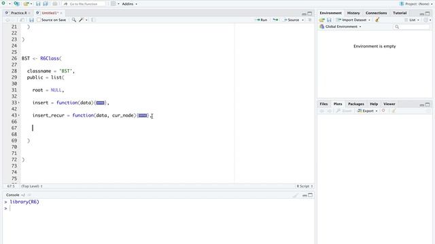Open the Source button dropdown arrow
Screen dimensions: 435x244
click(x=303, y=20)
